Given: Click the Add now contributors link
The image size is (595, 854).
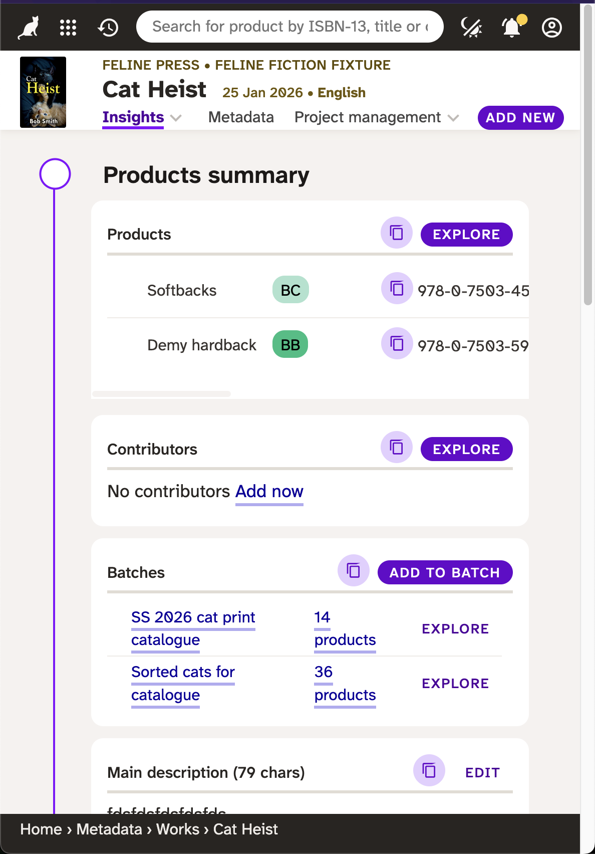Looking at the screenshot, I should (x=269, y=492).
